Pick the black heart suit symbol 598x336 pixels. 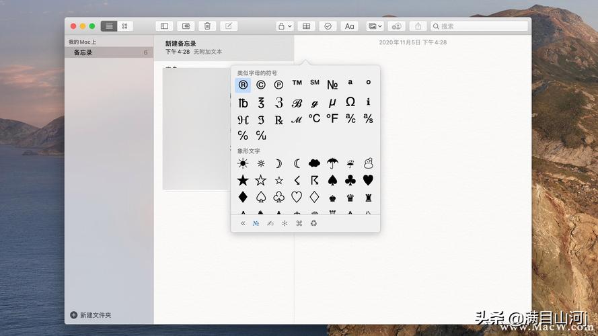click(x=368, y=180)
